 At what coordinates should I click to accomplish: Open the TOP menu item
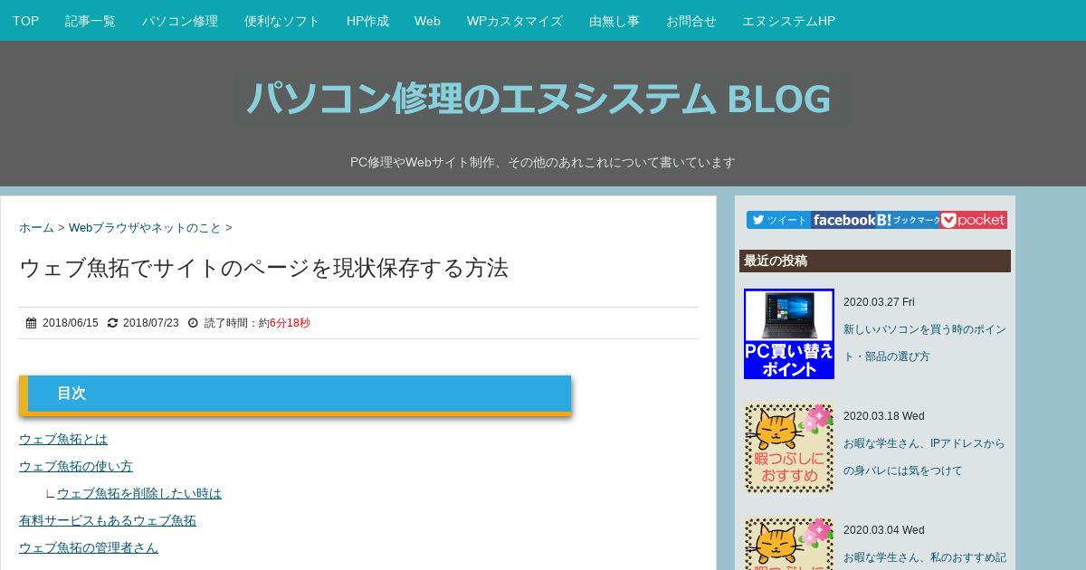[x=25, y=20]
